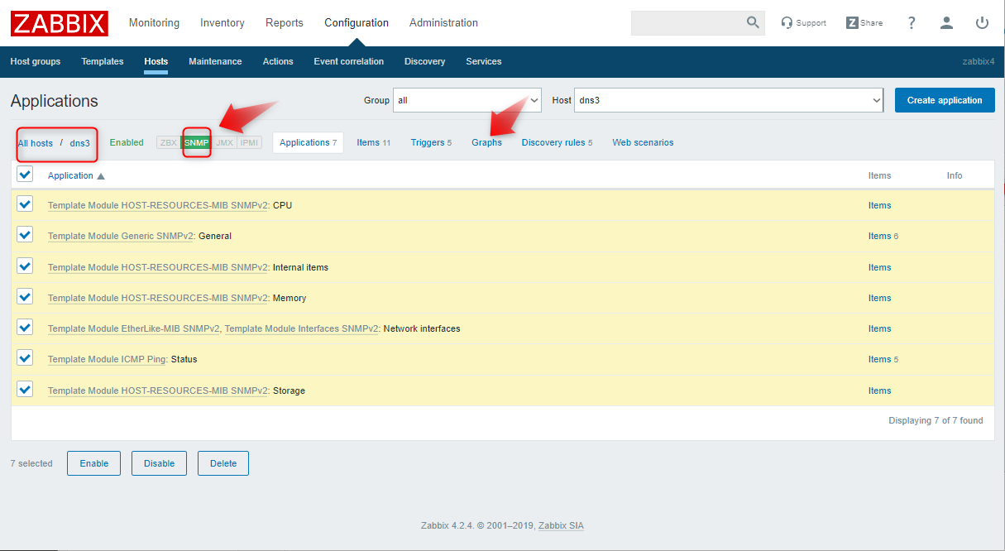The height and width of the screenshot is (551, 1005).
Task: Click the Delete button
Action: click(223, 463)
